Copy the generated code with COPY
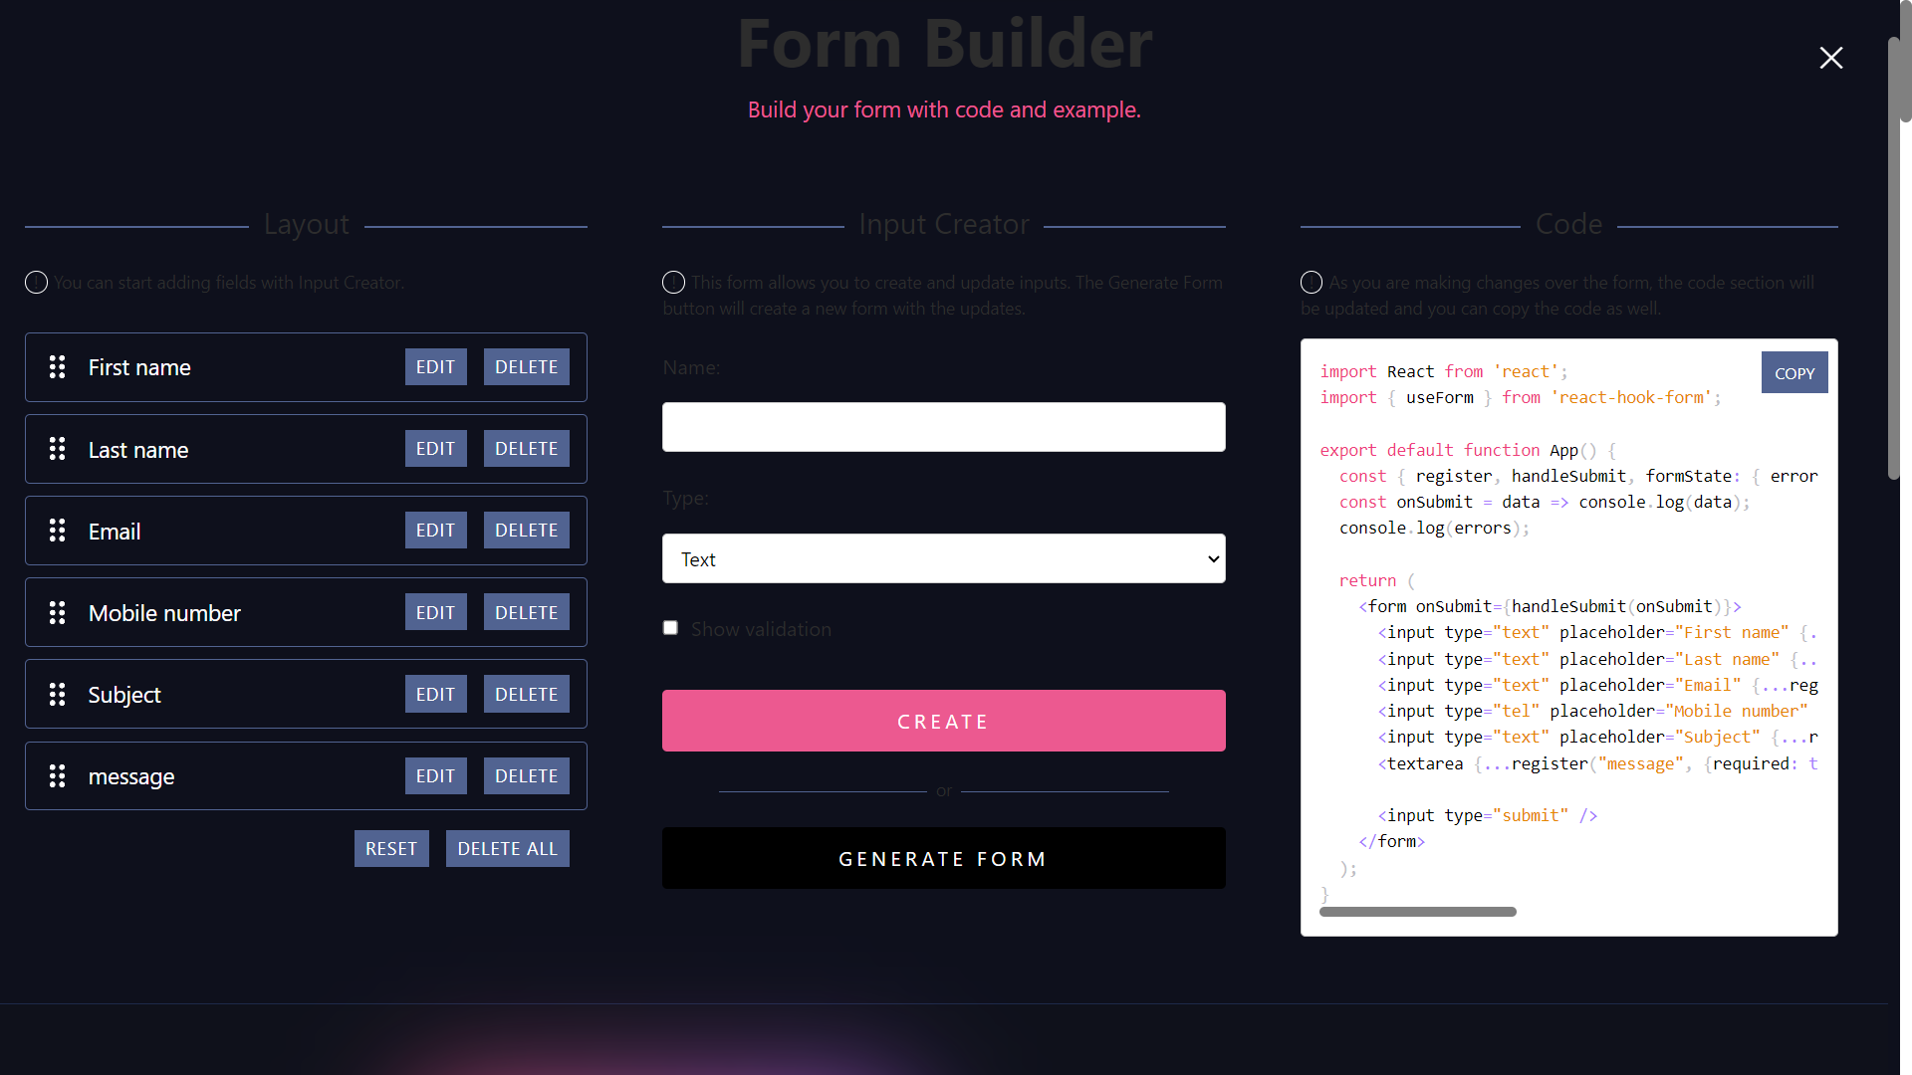Viewport: 1912px width, 1075px height. coord(1794,372)
